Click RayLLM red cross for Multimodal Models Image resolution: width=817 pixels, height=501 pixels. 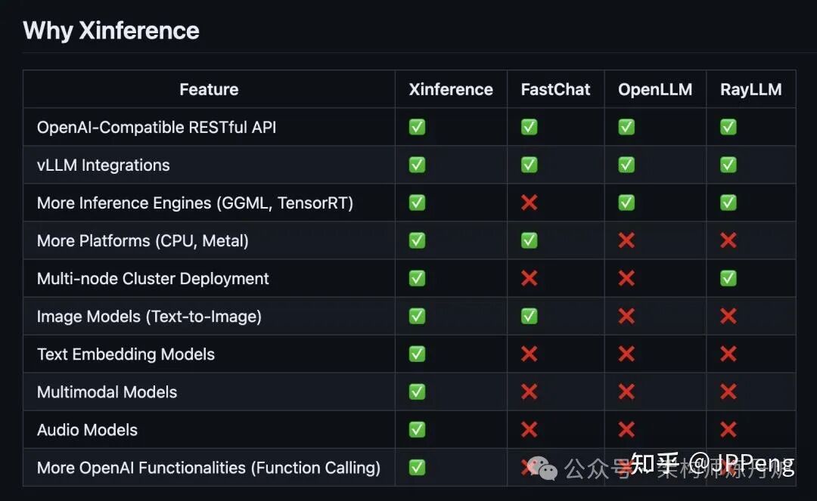tap(728, 391)
